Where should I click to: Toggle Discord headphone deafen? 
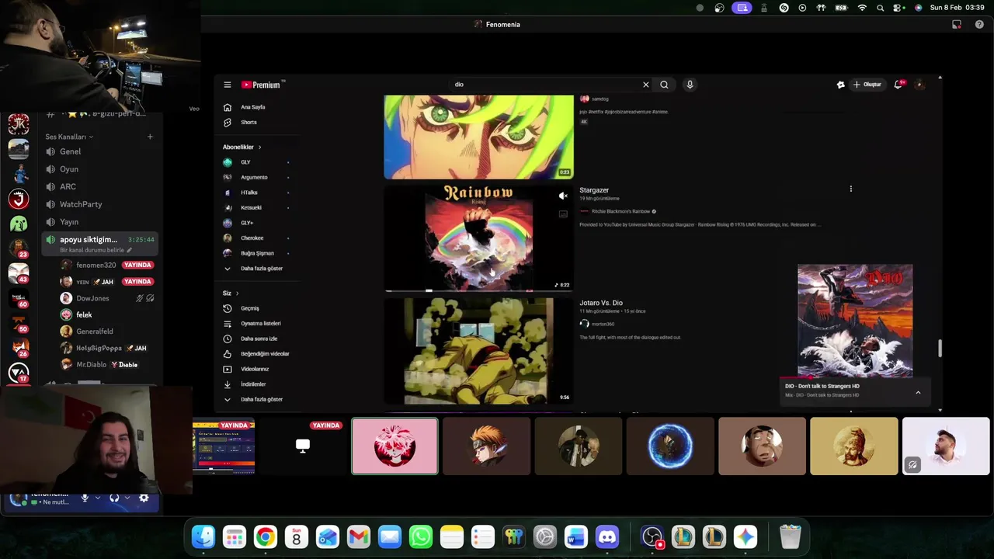[114, 498]
